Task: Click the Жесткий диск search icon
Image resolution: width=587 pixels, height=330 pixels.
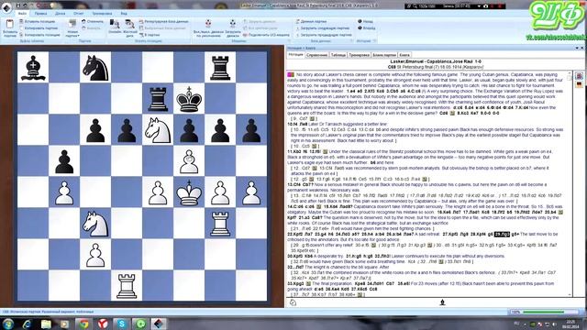Action: (x=130, y=28)
